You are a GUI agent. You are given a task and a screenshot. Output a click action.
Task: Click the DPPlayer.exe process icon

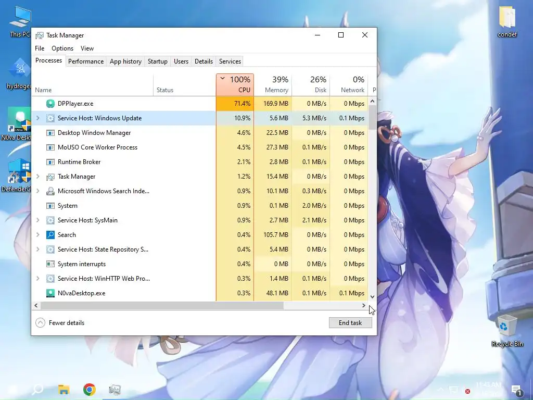pyautogui.click(x=50, y=104)
